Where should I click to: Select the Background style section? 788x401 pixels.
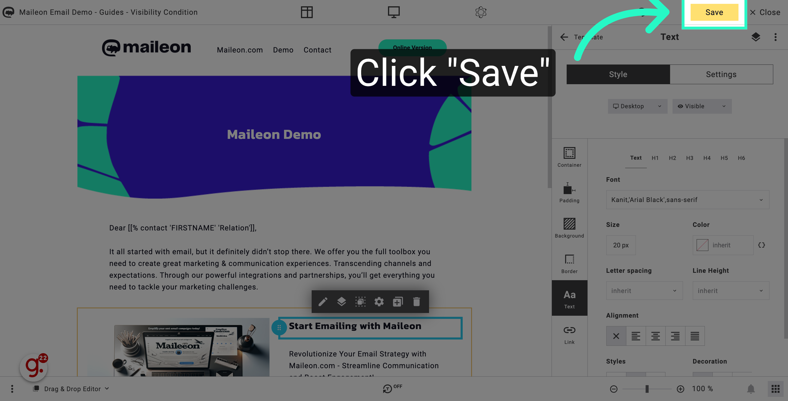point(569,228)
